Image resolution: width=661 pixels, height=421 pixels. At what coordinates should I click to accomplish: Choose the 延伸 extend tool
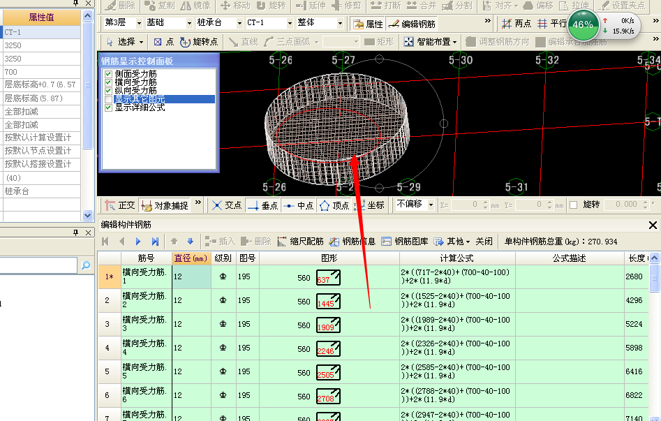pyautogui.click(x=311, y=6)
